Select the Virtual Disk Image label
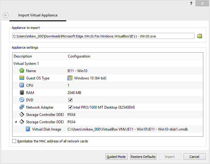This screenshot has width=210, height=164. [46, 129]
